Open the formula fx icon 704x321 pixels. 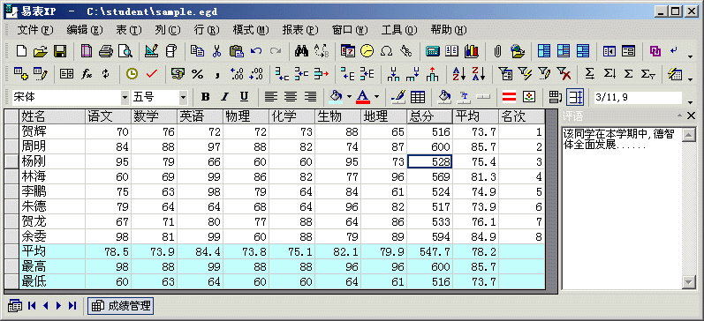[87, 74]
